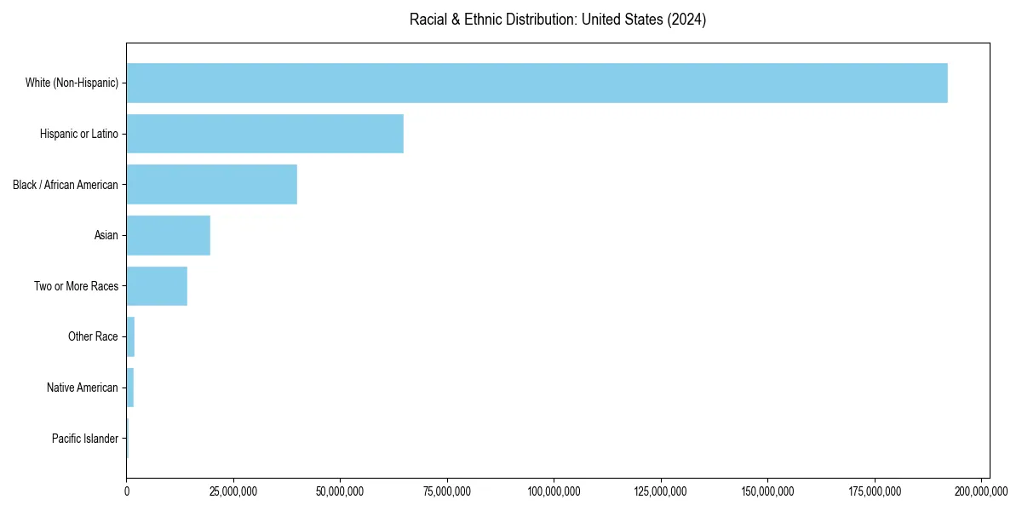Screen dimensions: 1022x511
Task: Select the 50,000,000 x-axis tick label
Action: [x=340, y=491]
